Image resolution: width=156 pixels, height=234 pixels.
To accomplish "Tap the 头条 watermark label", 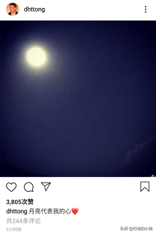I will (x=124, y=229).
